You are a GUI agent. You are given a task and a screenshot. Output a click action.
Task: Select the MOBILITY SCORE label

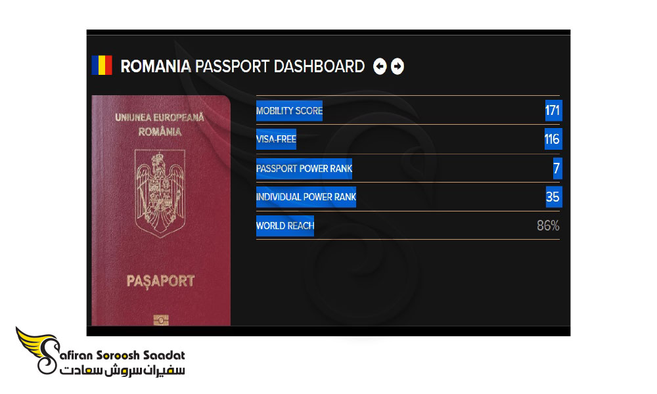coord(289,111)
